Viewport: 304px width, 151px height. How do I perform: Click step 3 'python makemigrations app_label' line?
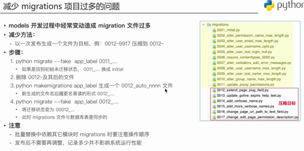click(x=92, y=86)
